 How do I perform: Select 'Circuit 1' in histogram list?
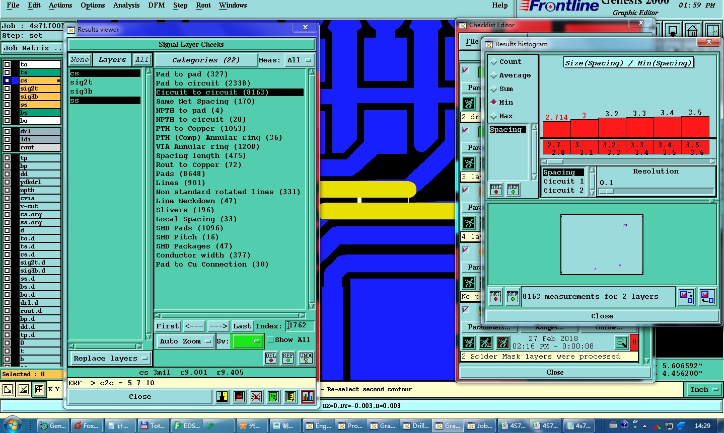[563, 182]
